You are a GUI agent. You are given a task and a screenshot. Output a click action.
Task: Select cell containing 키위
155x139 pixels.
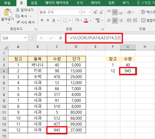click(x=38, y=71)
